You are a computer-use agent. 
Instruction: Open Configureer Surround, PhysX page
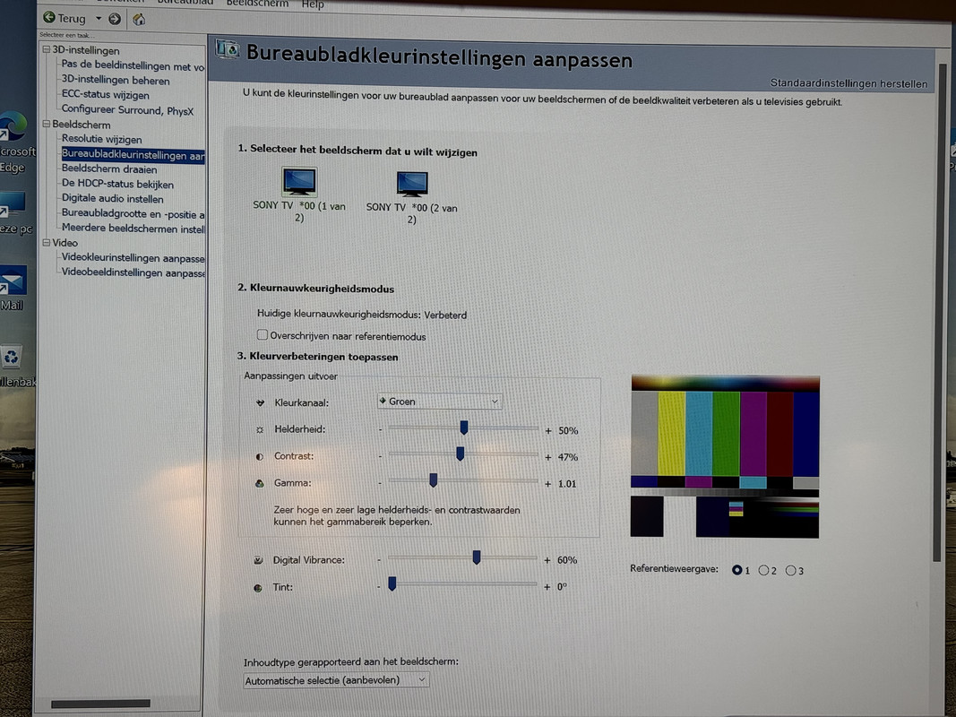click(x=127, y=110)
